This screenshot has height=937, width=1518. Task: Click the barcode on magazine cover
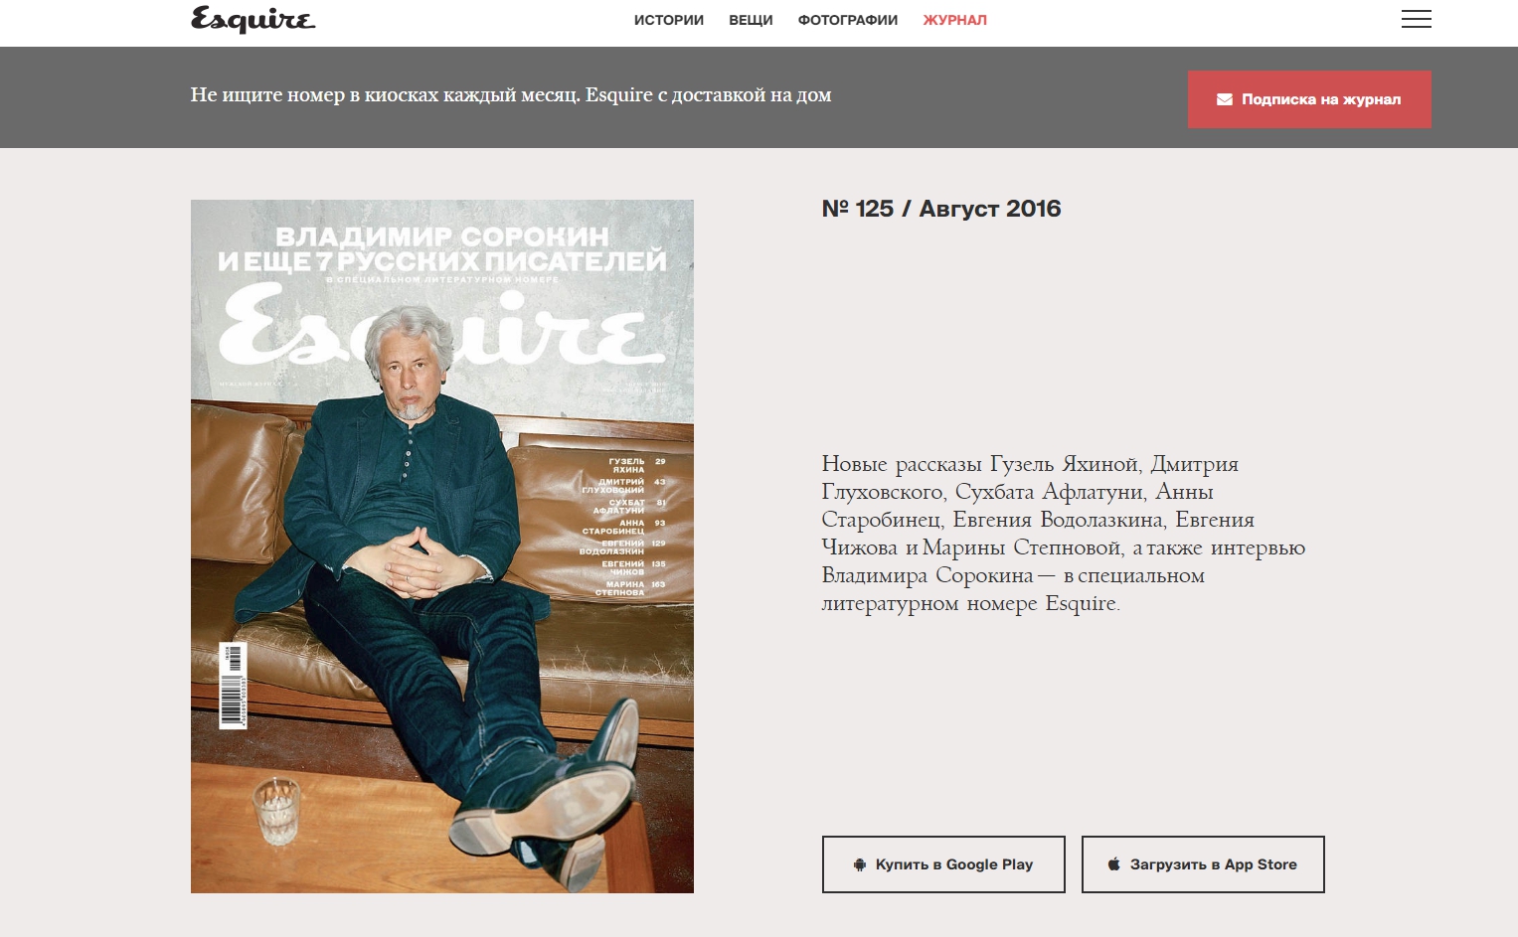point(233,686)
